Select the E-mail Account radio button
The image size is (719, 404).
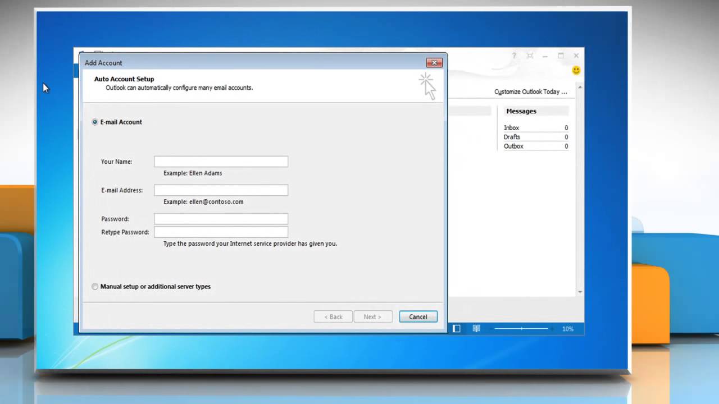pyautogui.click(x=95, y=122)
